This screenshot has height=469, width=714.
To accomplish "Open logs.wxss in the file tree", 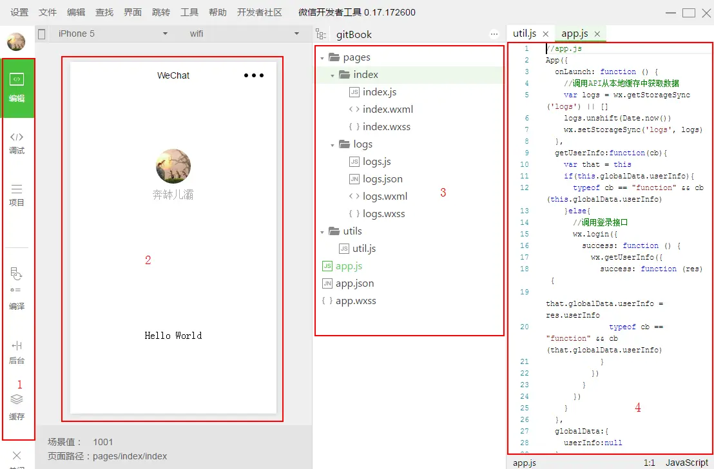I will pyautogui.click(x=384, y=213).
